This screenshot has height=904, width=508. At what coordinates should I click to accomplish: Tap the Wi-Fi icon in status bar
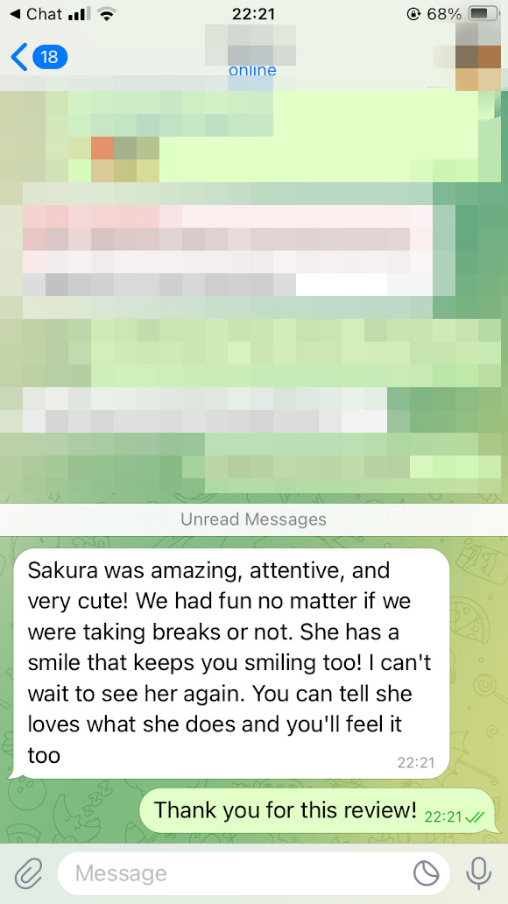(x=105, y=14)
